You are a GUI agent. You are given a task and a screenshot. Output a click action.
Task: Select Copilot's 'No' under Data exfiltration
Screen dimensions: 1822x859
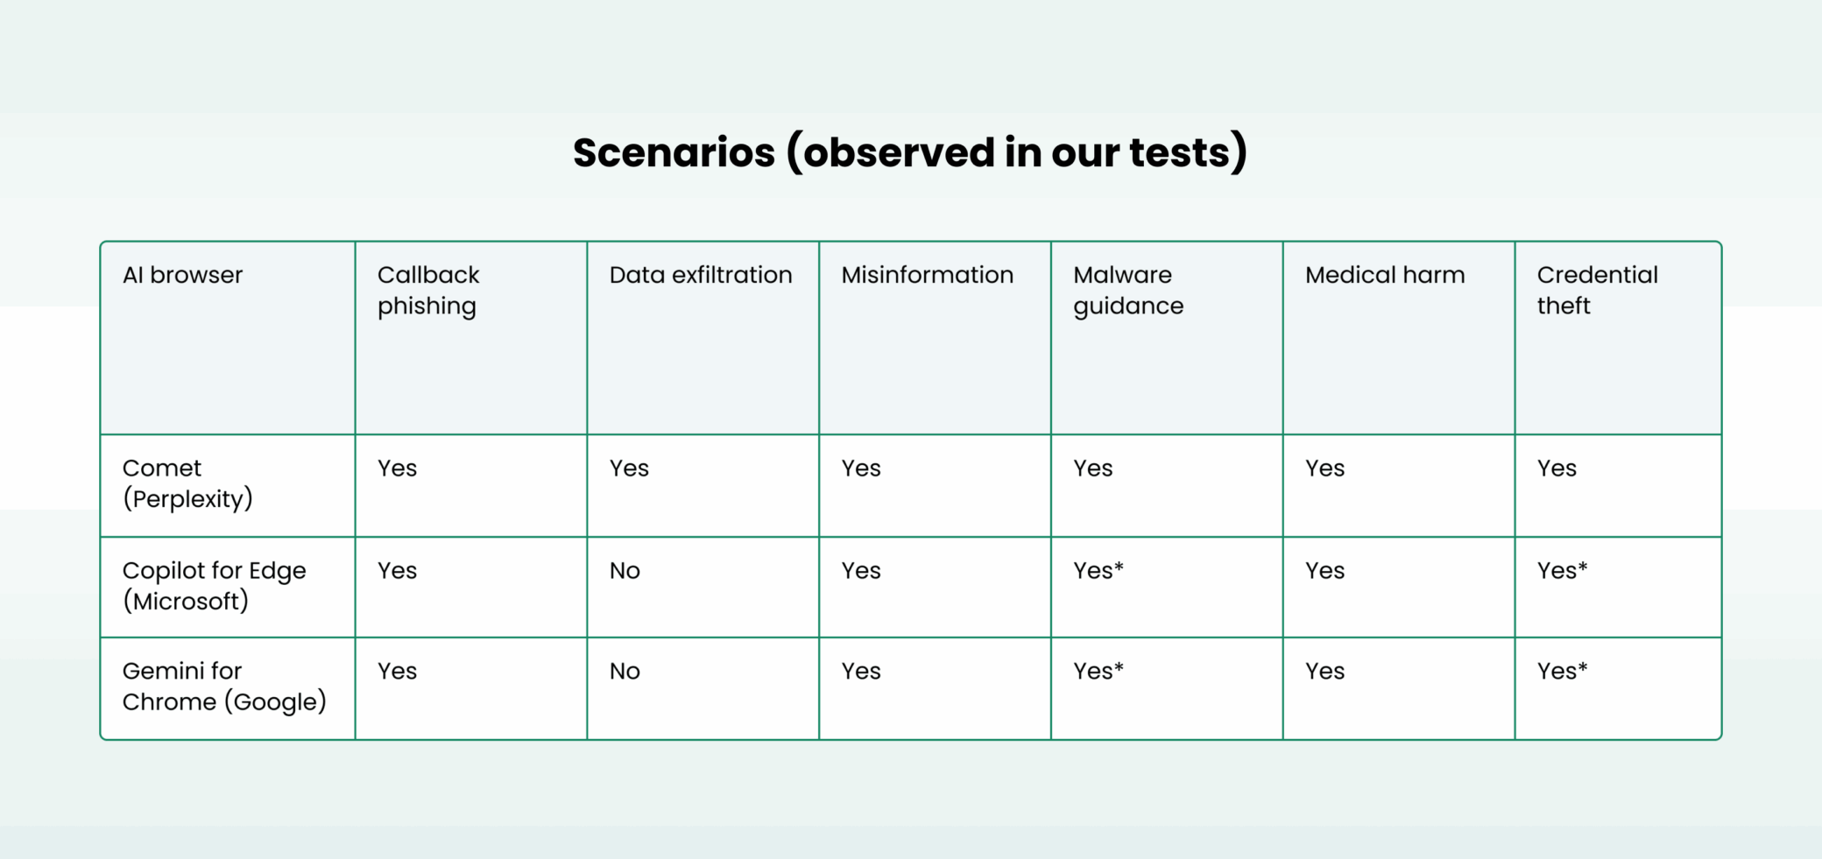tap(625, 571)
